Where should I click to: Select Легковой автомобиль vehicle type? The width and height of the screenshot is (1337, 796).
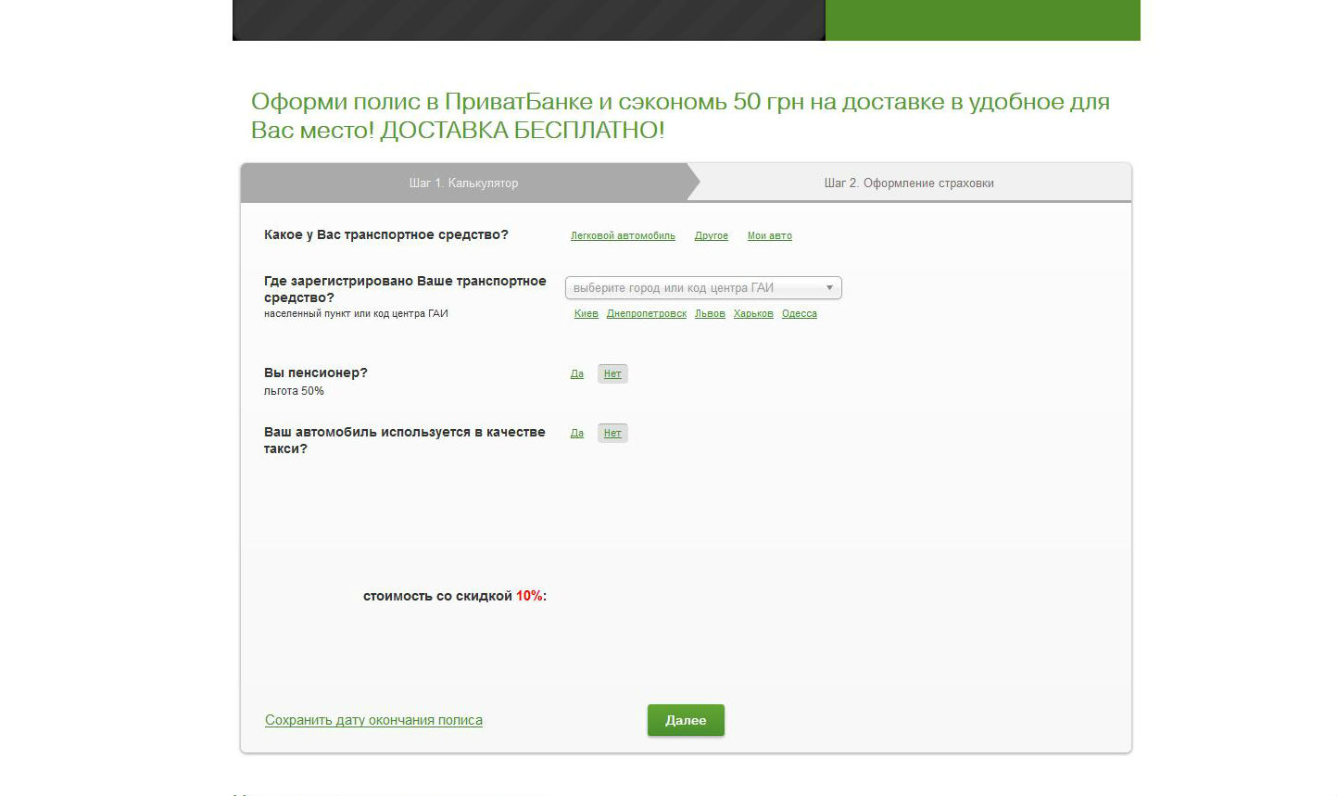[x=623, y=235]
